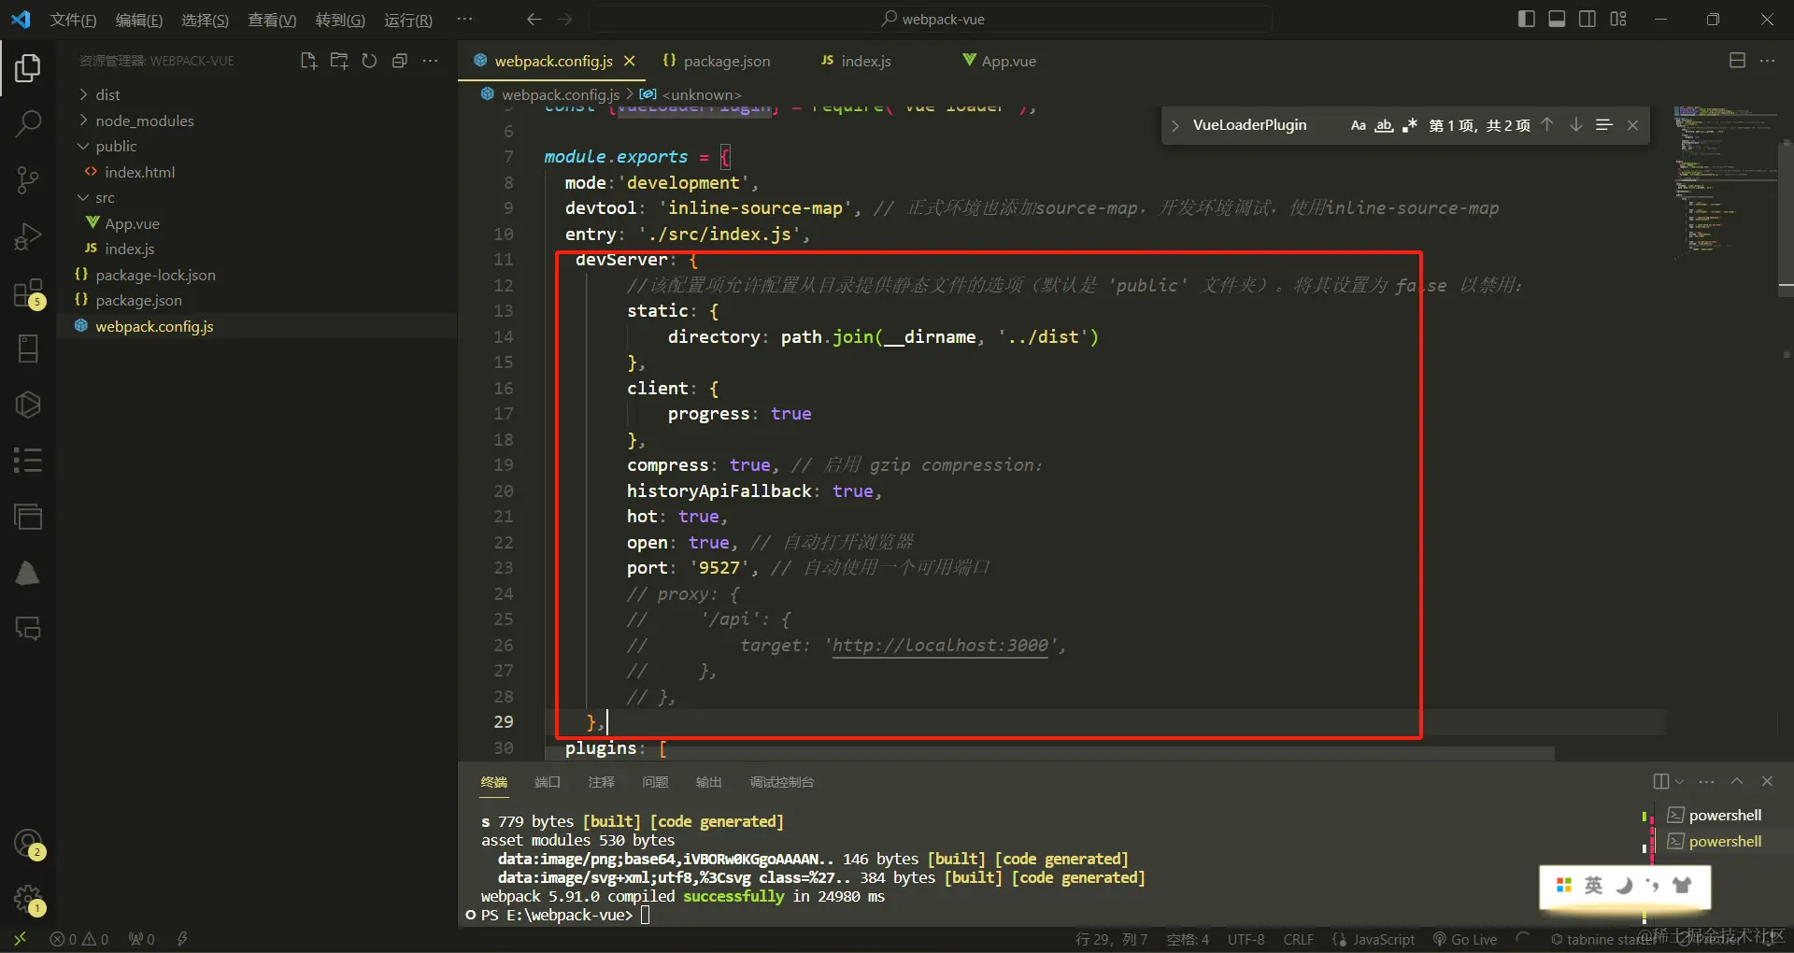Open explorer more actions menu
This screenshot has width=1794, height=953.
[430, 61]
